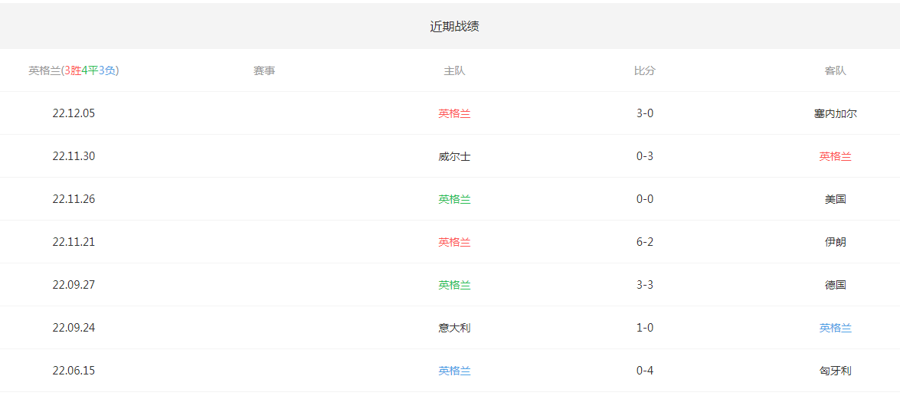Open home team 威尔士

(454, 156)
